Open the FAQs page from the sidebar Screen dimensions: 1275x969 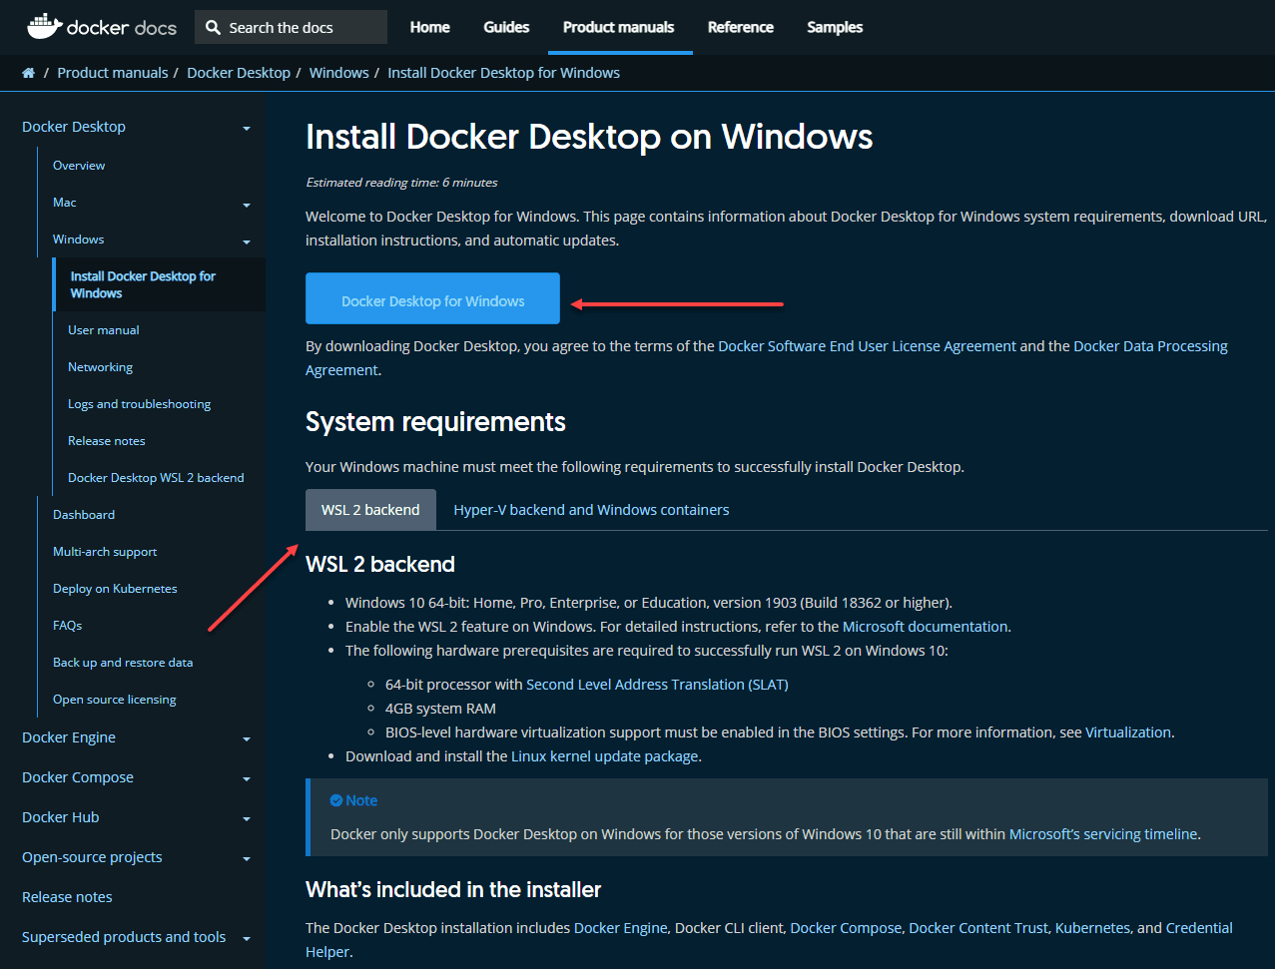(x=67, y=625)
